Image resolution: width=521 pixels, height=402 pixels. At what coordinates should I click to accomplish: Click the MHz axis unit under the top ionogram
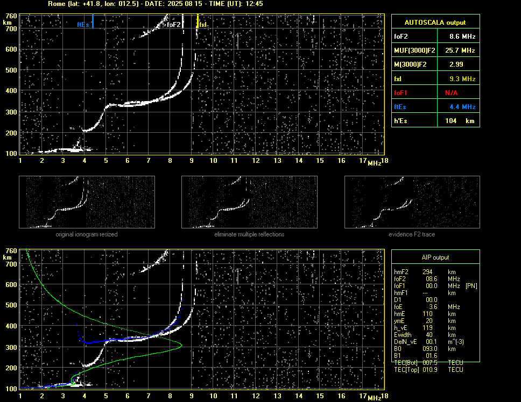click(374, 163)
